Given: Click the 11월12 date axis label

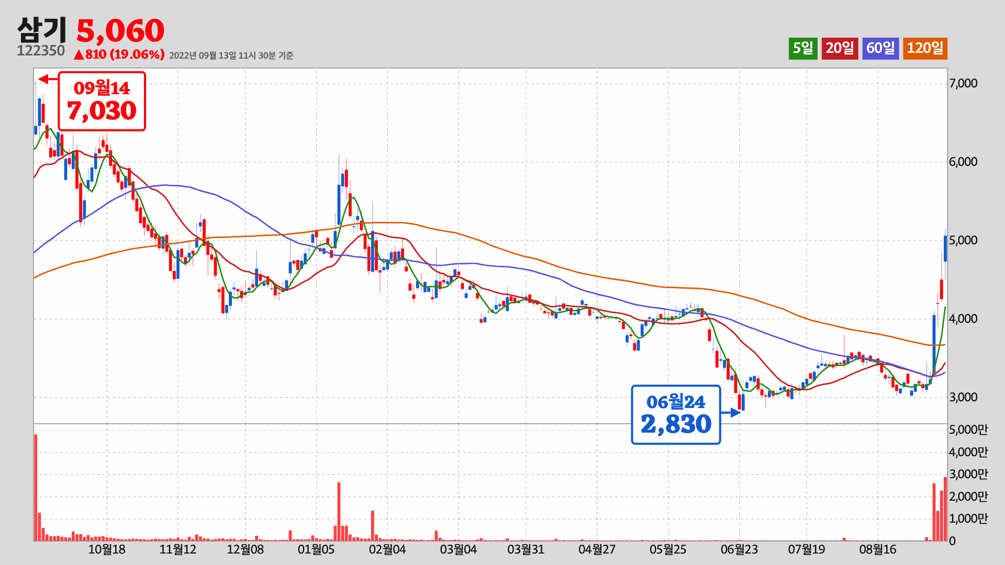Looking at the screenshot, I should click(178, 549).
